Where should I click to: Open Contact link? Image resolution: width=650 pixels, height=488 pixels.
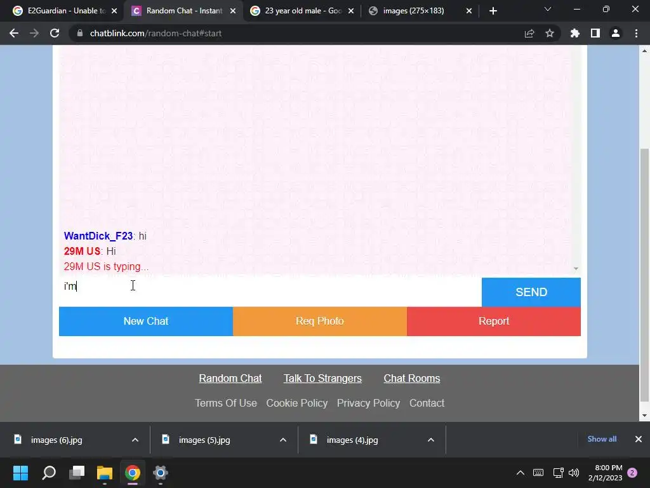click(x=427, y=403)
